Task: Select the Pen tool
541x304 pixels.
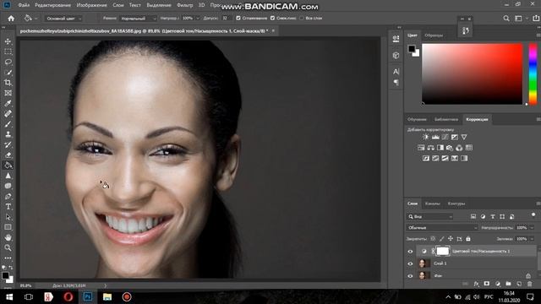Action: click(x=8, y=197)
